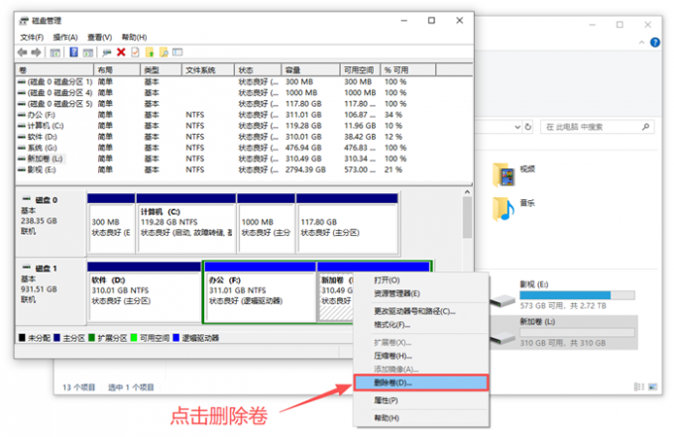674x437 pixels.
Task: Choose 更改驱动器号和路径(C)... in context menu
Action: pyautogui.click(x=421, y=311)
